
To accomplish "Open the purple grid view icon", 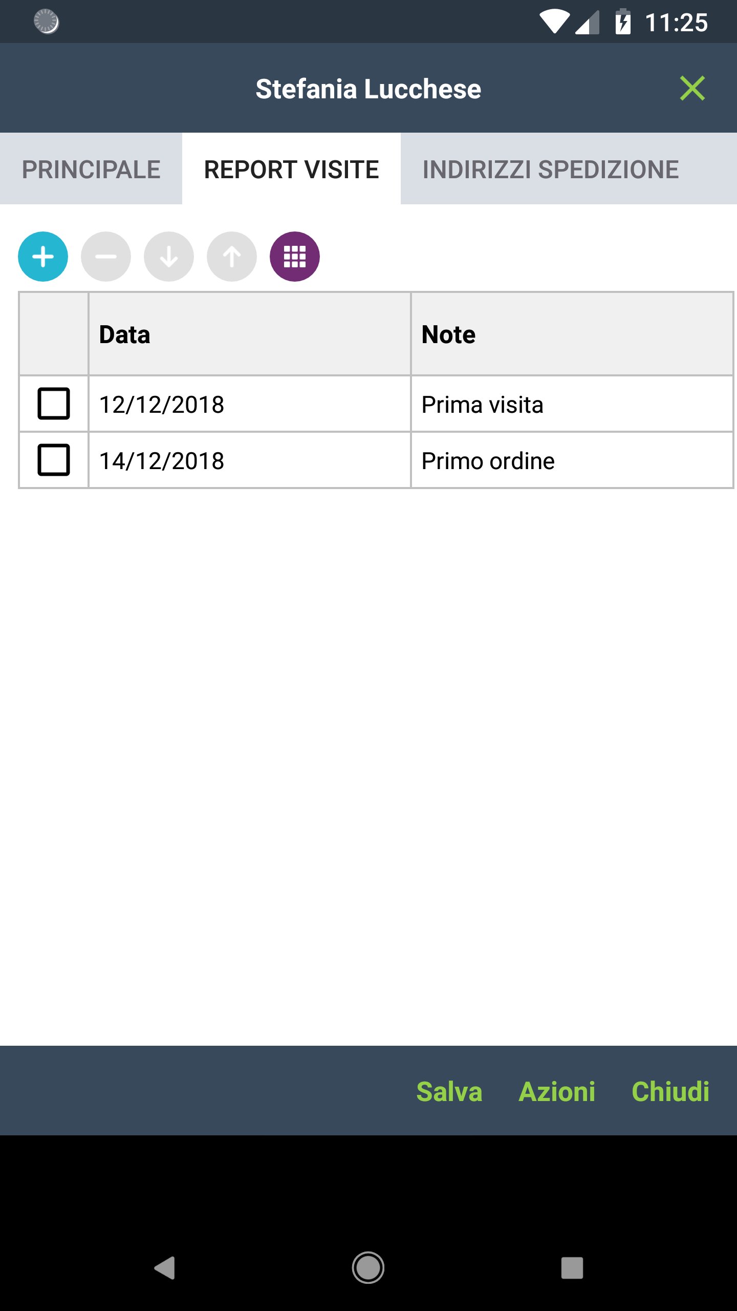I will point(295,257).
